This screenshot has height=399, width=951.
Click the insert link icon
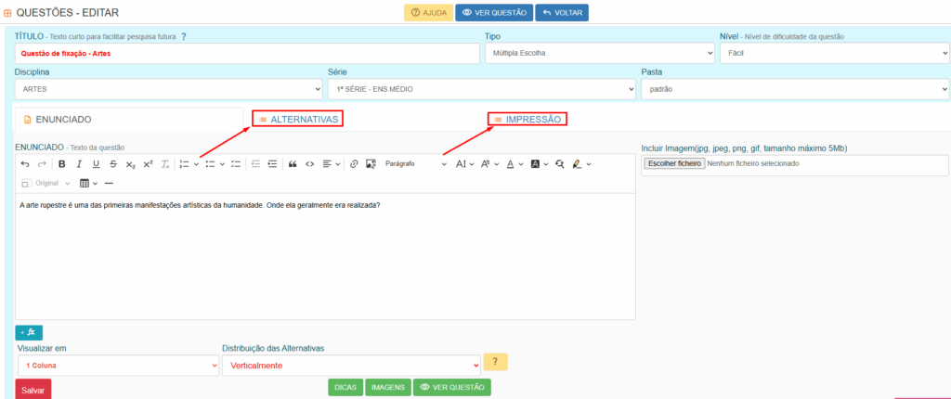pos(354,164)
